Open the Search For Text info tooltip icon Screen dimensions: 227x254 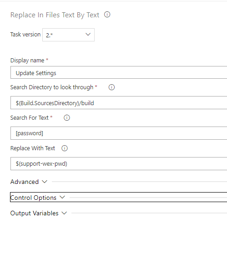[67, 118]
